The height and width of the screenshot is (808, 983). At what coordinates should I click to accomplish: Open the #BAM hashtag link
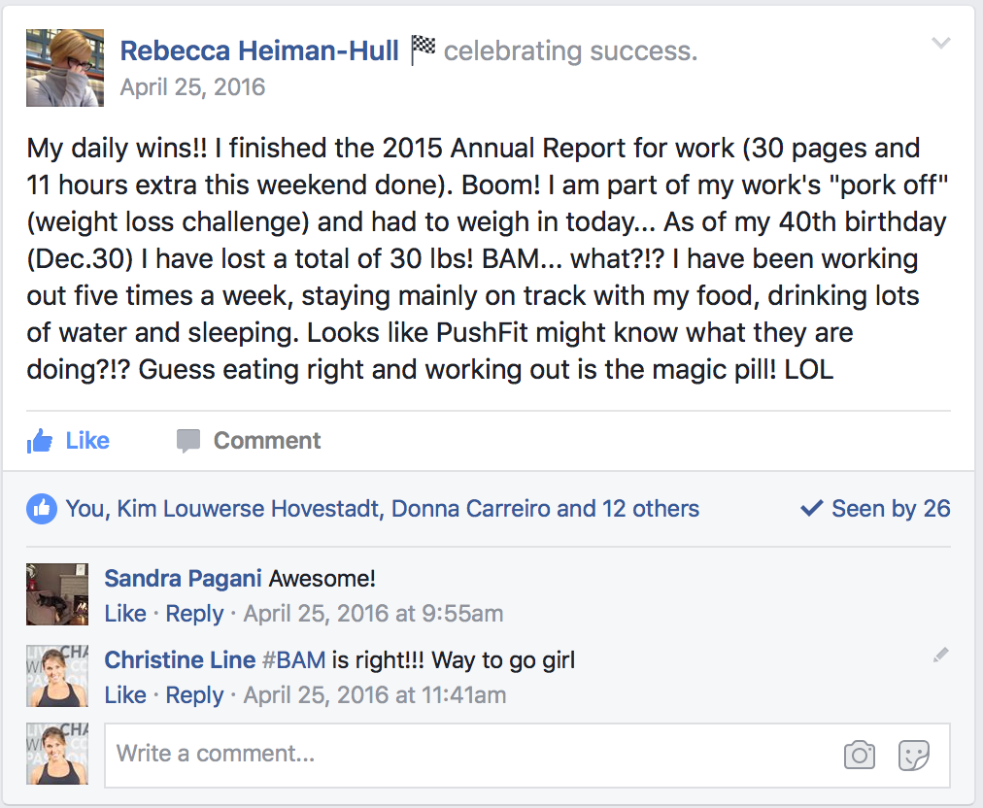click(x=294, y=660)
